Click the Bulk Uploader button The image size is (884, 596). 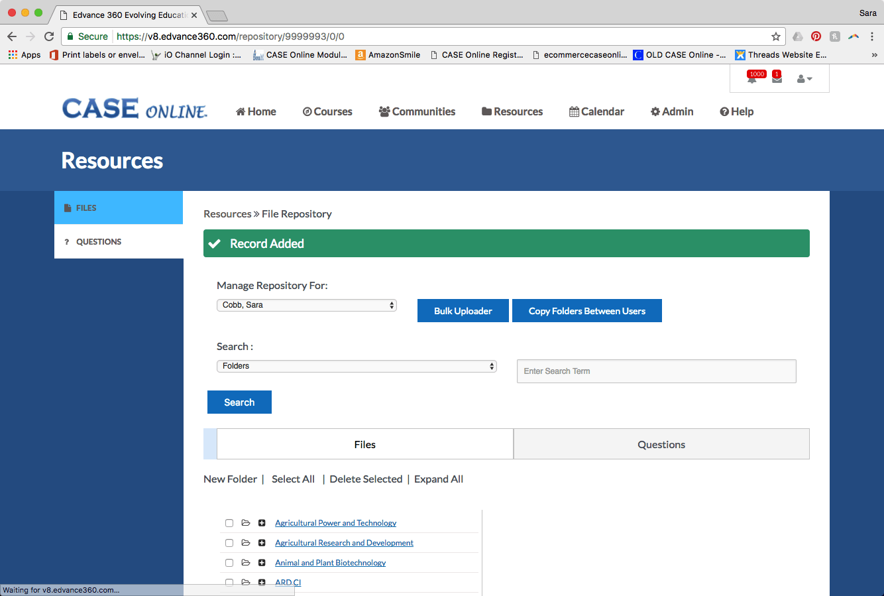(x=463, y=311)
